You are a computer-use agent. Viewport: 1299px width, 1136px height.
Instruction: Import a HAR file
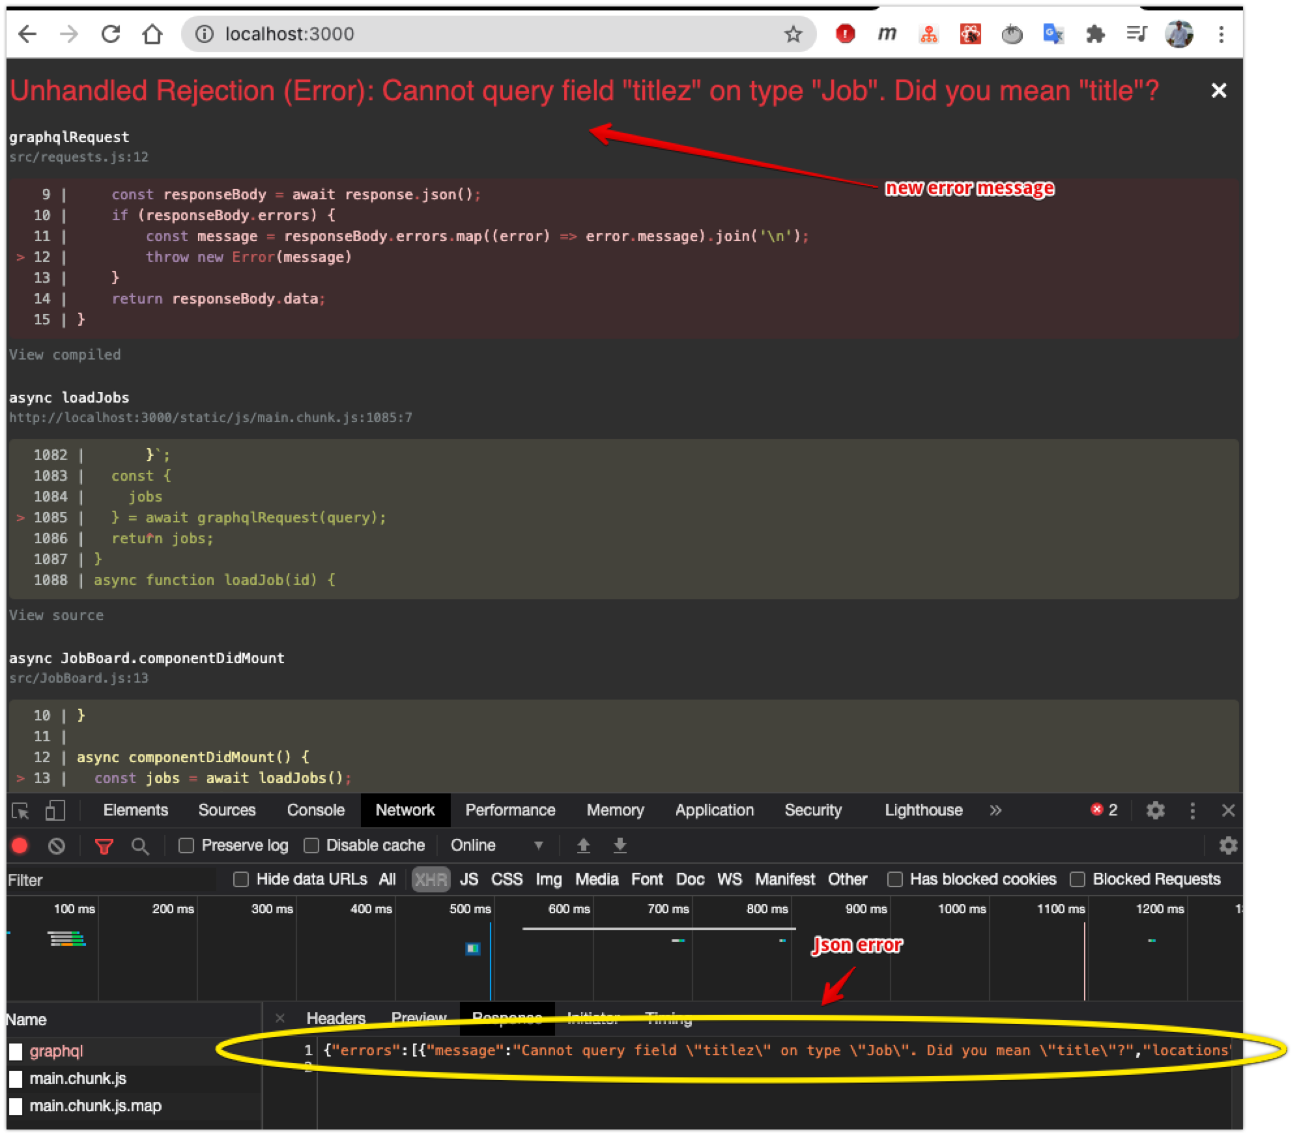point(584,845)
